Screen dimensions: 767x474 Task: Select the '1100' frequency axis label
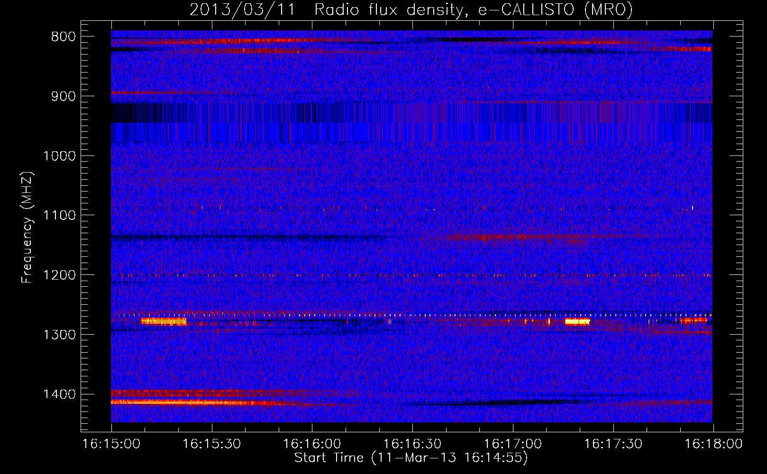(x=59, y=216)
